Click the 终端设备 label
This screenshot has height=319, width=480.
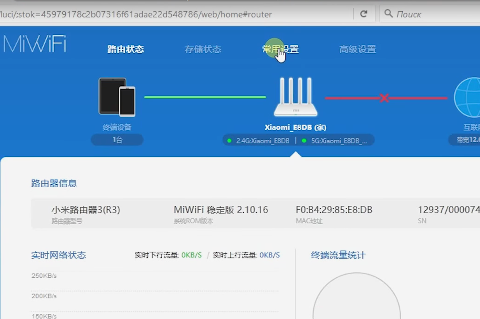pos(117,127)
